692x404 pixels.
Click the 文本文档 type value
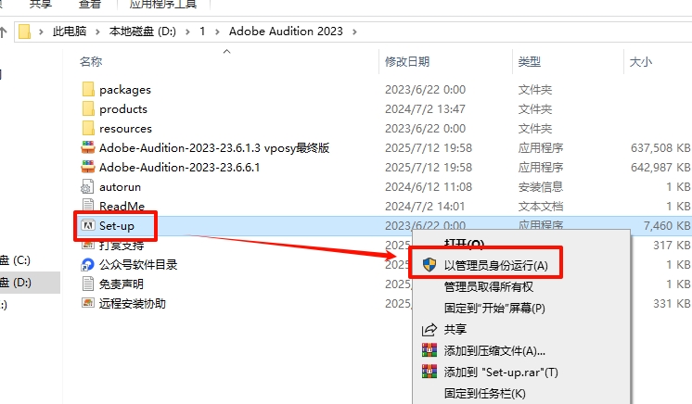541,207
